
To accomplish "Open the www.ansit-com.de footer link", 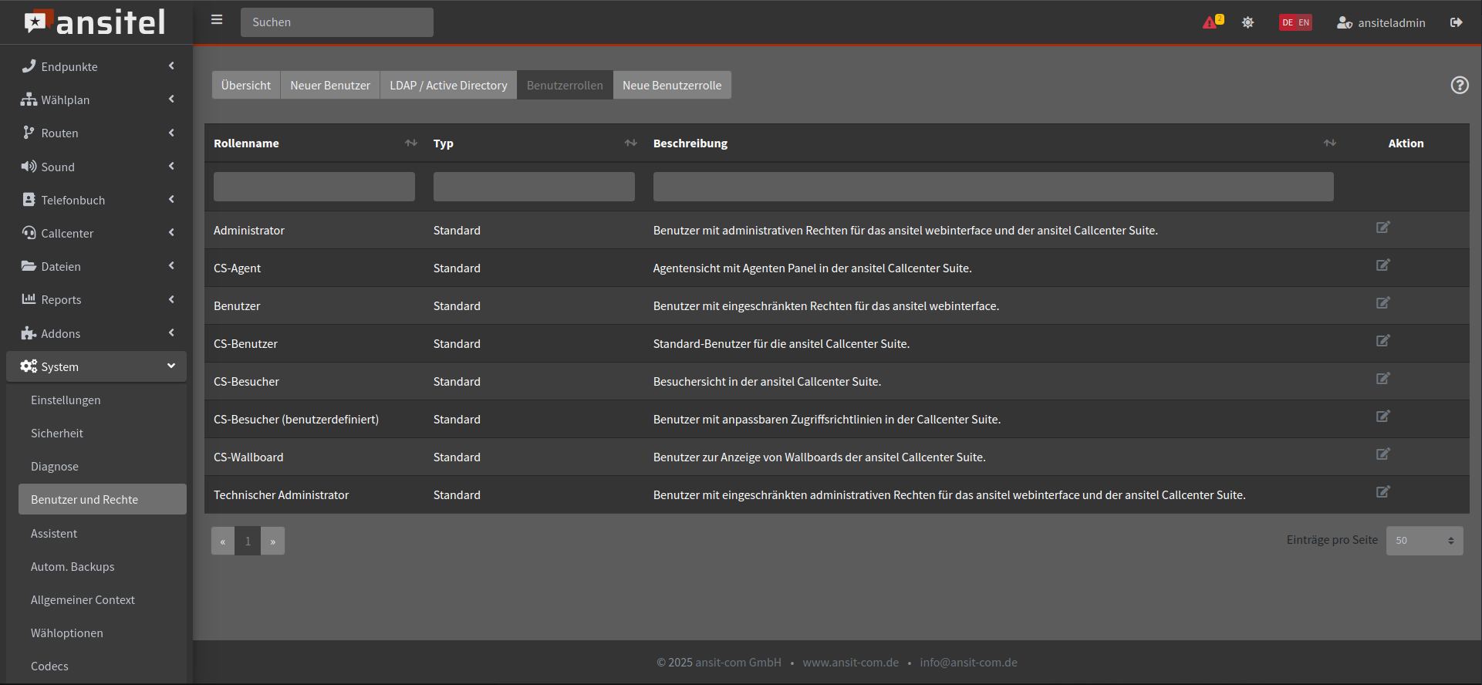I will tap(850, 663).
